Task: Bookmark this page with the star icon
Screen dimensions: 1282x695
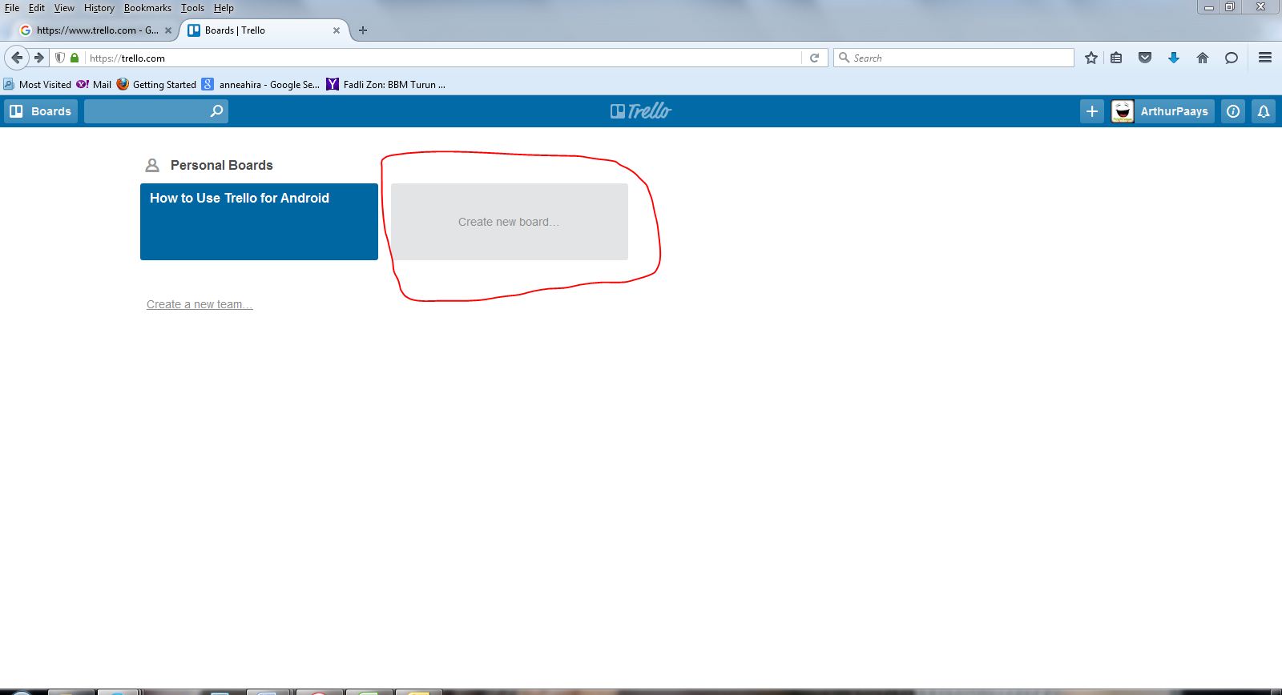Action: click(1091, 58)
